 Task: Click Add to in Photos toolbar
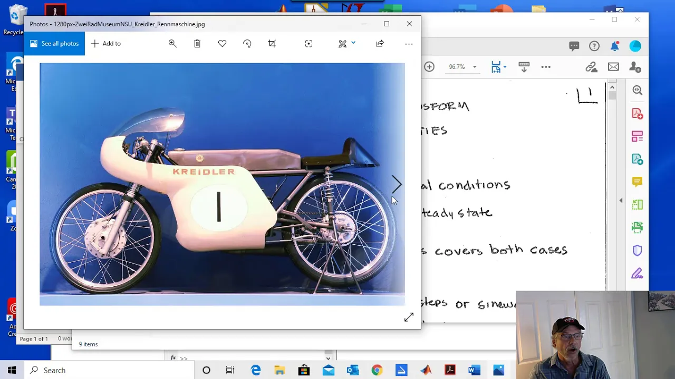pos(106,44)
